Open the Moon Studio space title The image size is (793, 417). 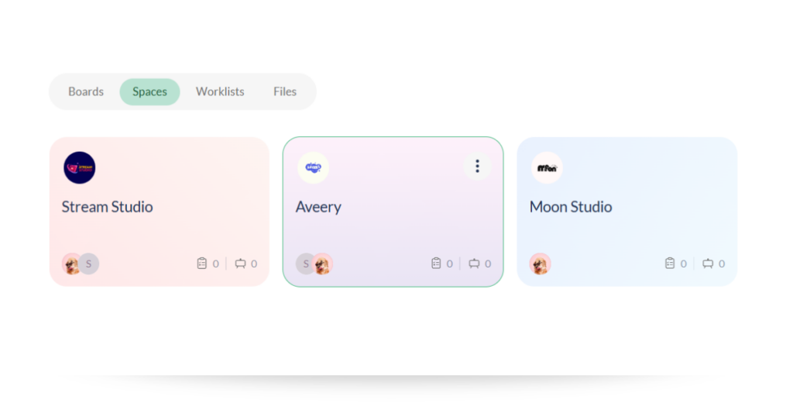point(571,207)
